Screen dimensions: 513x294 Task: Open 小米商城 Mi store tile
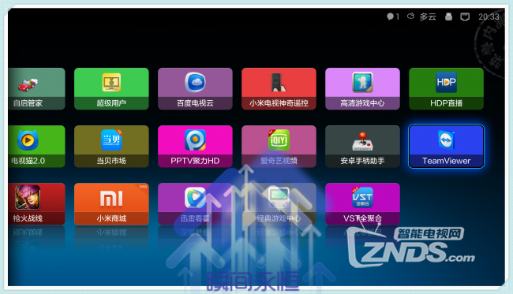(111, 204)
